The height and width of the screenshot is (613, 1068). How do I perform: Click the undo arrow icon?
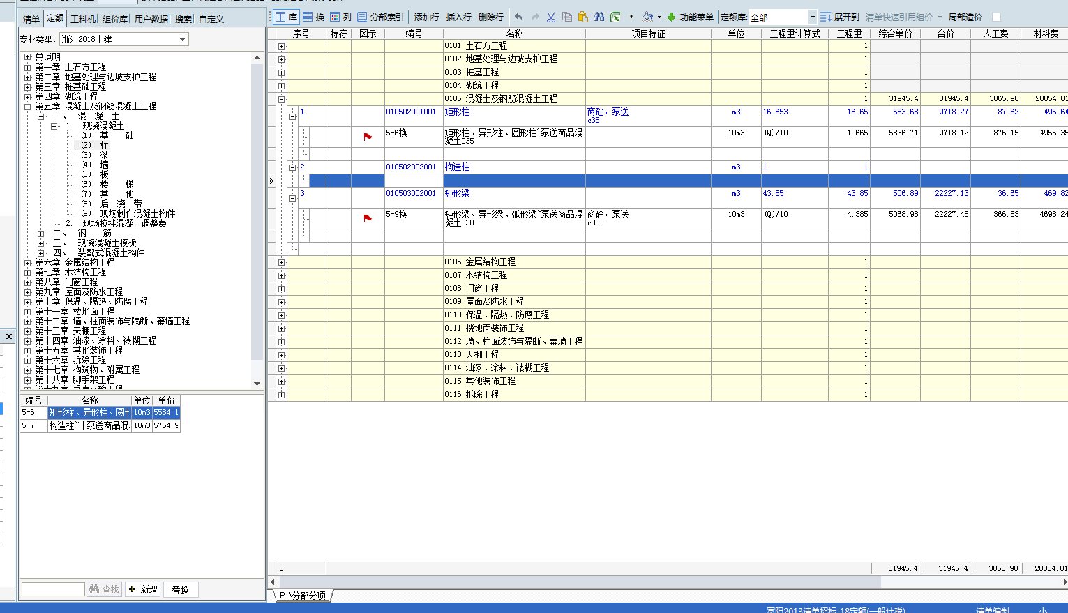518,17
